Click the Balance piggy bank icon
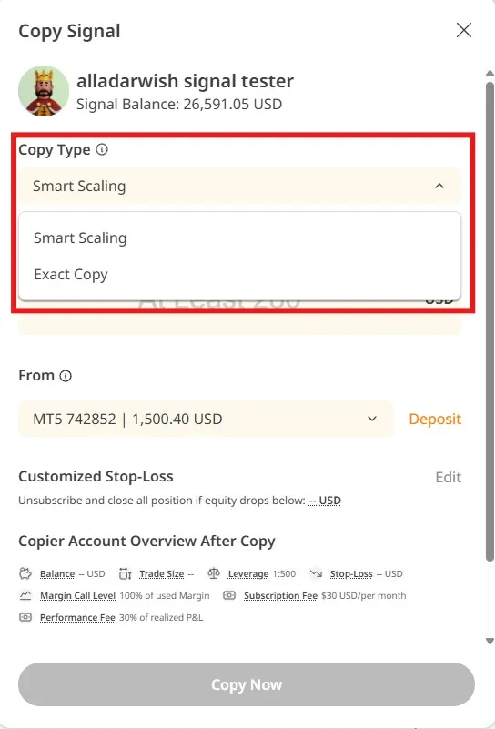This screenshot has height=729, width=495. (x=25, y=573)
